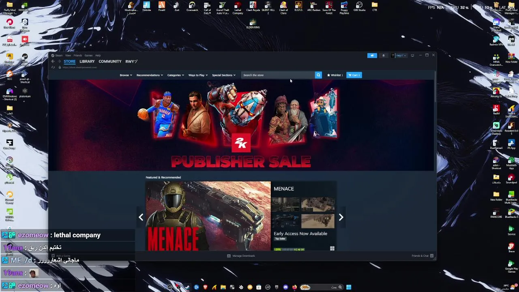Select the SILENT HILL 2 desktop icon

click(x=268, y=8)
